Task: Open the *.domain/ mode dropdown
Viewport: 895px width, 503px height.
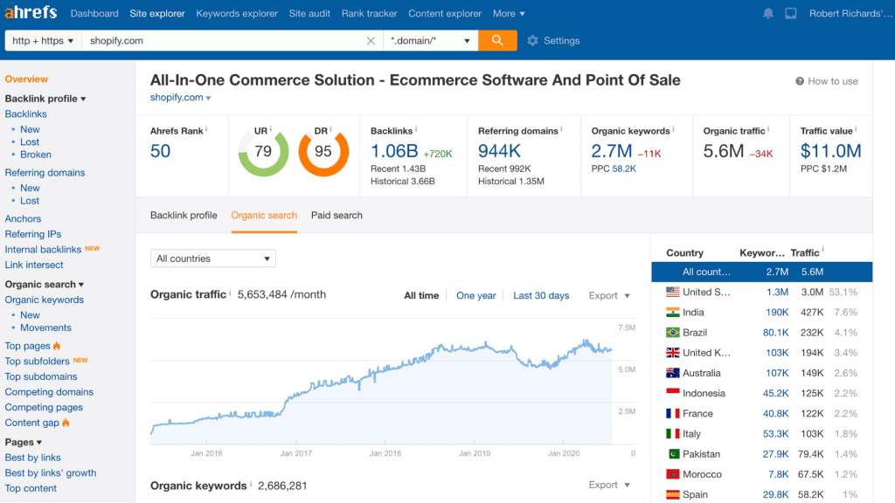Action: [x=434, y=40]
